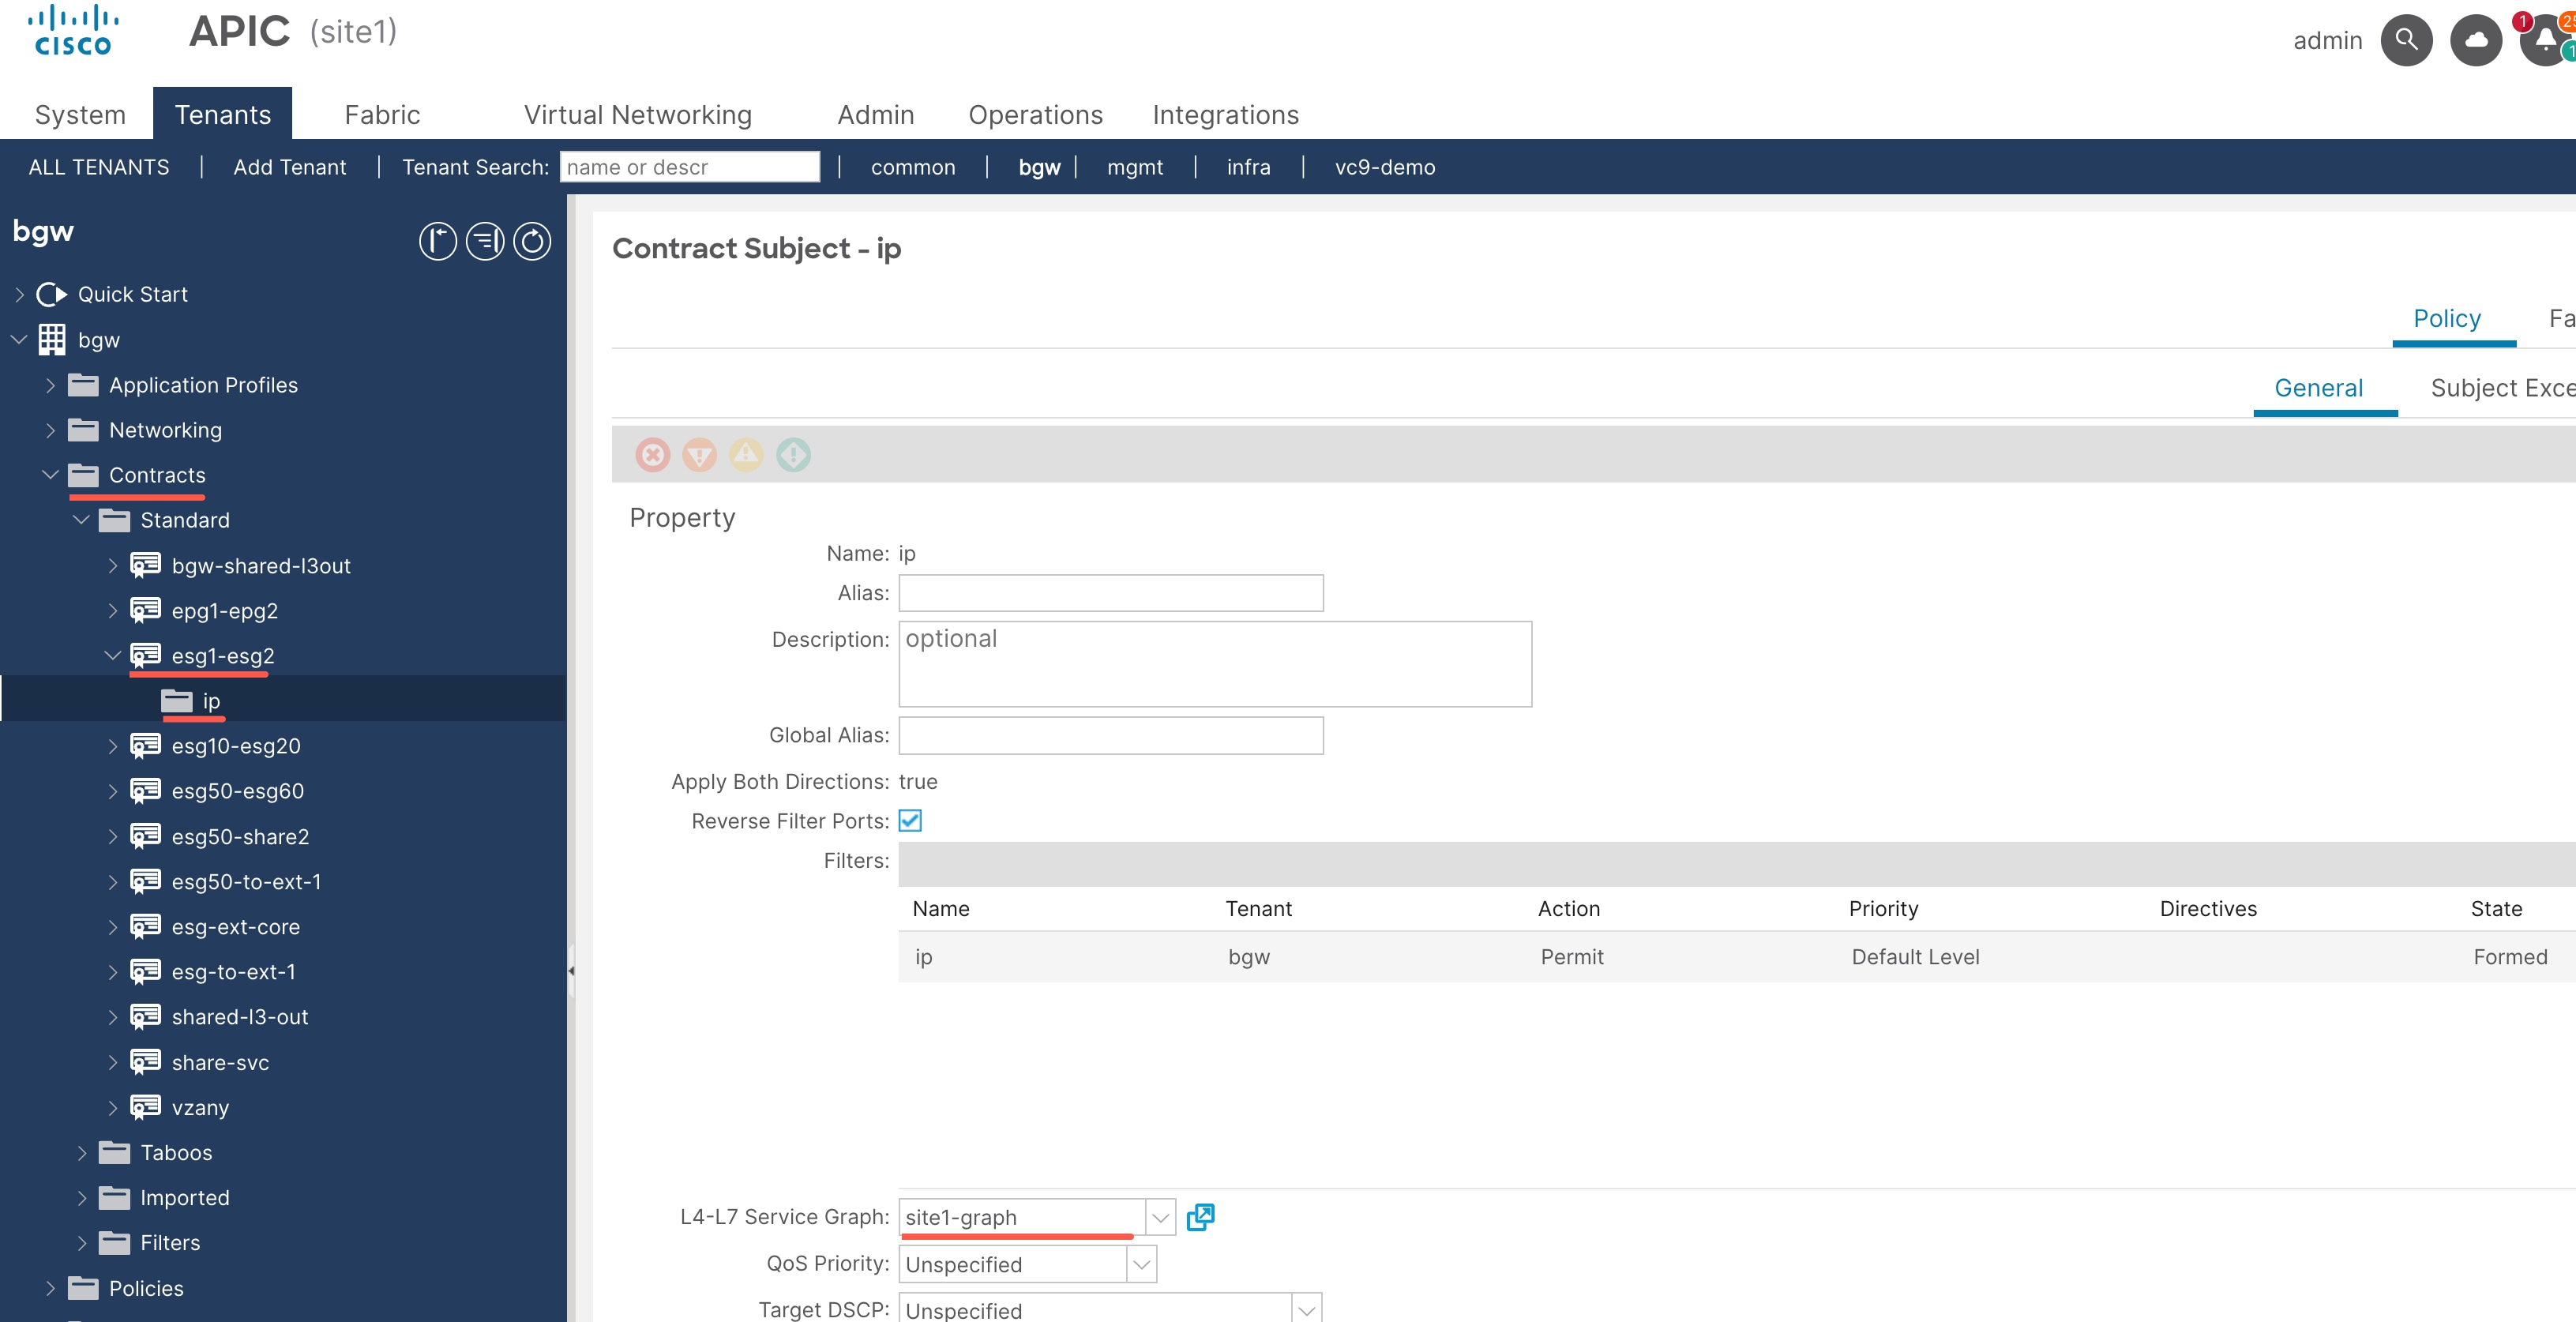Open the Fabric tab
The height and width of the screenshot is (1322, 2576).
click(x=382, y=115)
